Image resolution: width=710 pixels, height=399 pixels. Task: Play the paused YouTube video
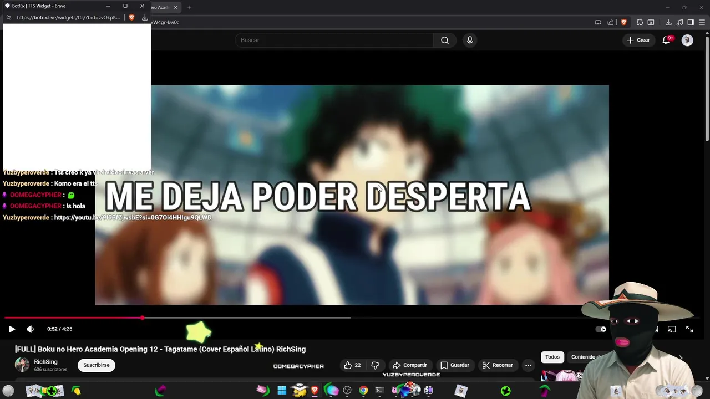point(12,329)
